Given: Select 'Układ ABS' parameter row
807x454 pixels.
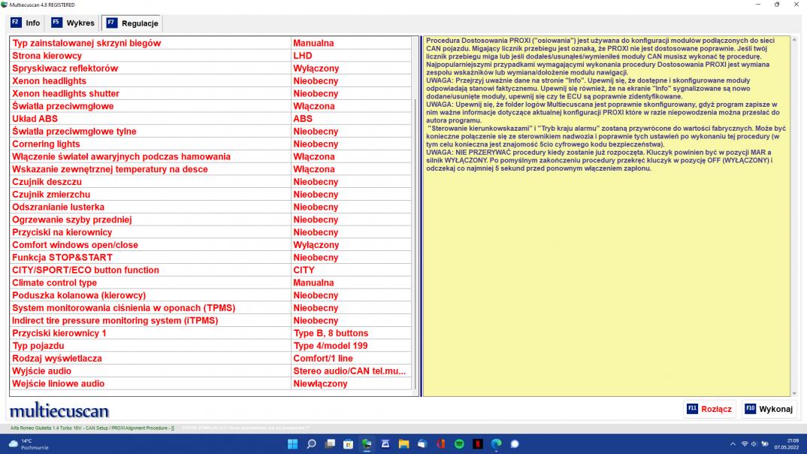Looking at the screenshot, I should click(210, 119).
